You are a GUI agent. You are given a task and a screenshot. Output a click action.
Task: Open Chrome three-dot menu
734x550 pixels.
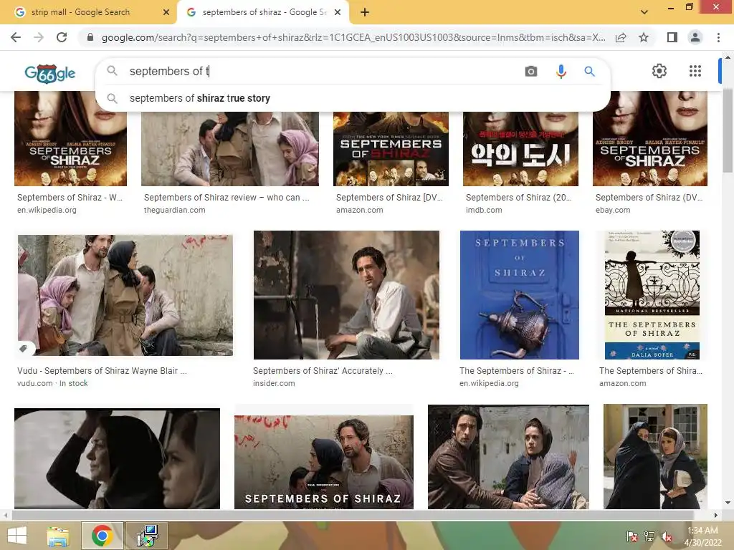pos(718,37)
